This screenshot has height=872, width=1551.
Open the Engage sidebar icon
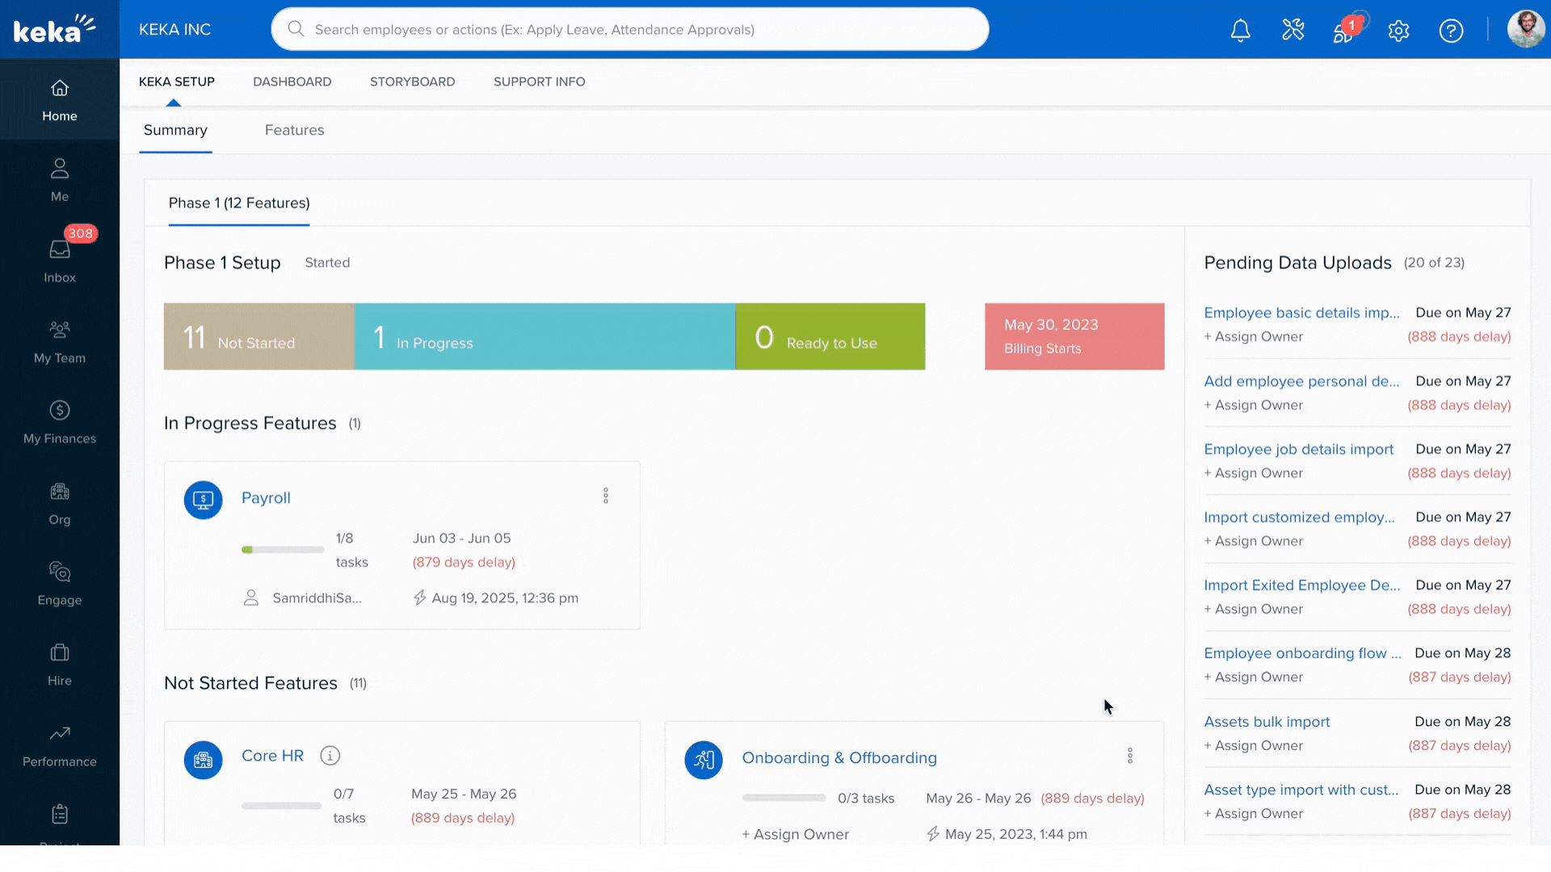(x=60, y=583)
